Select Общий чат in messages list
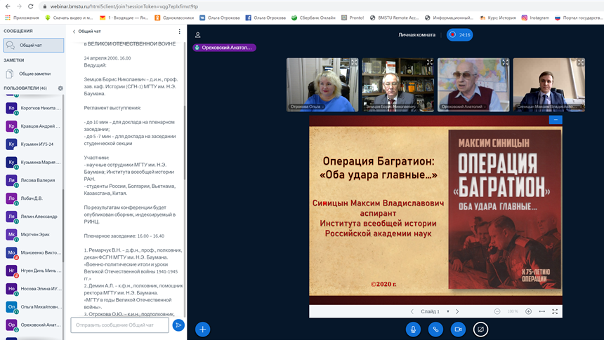604x340 pixels. coord(33,46)
